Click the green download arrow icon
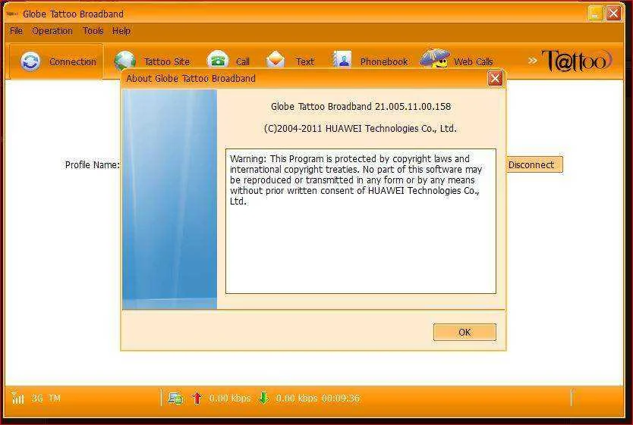Image resolution: width=633 pixels, height=425 pixels. coord(263,398)
